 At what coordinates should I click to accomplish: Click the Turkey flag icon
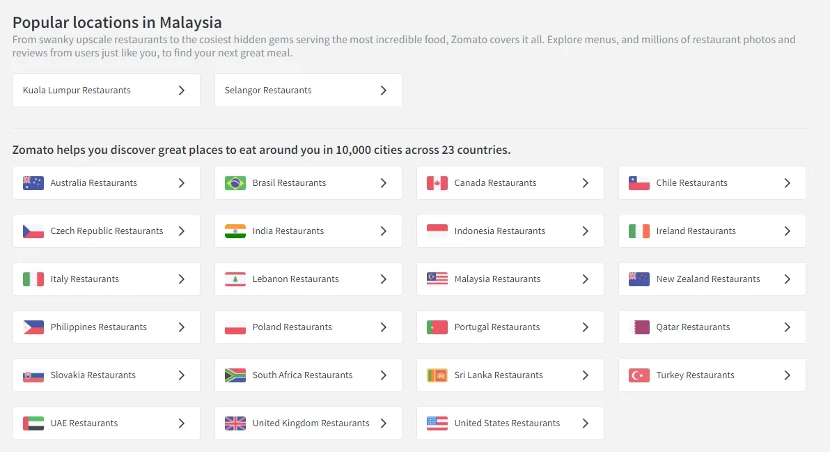(639, 375)
